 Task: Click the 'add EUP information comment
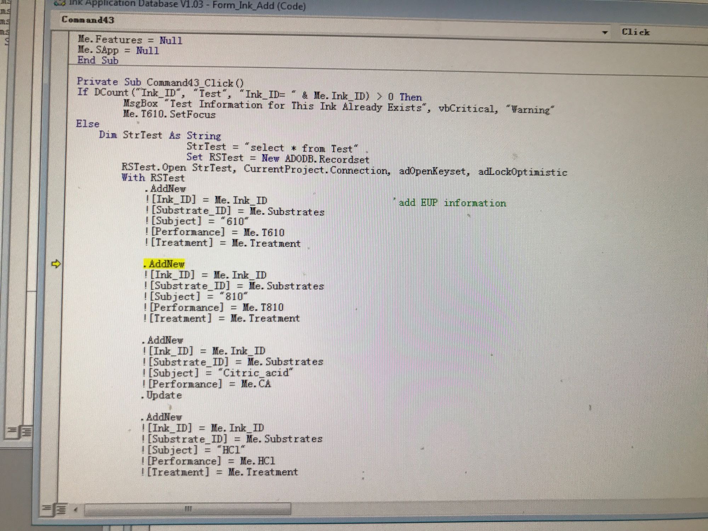point(450,203)
